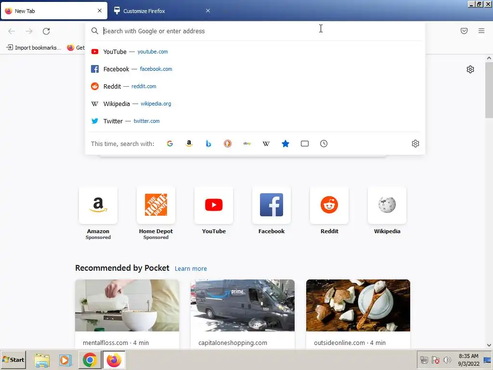Select the Bing search engine icon
This screenshot has height=370, width=493.
tap(208, 144)
